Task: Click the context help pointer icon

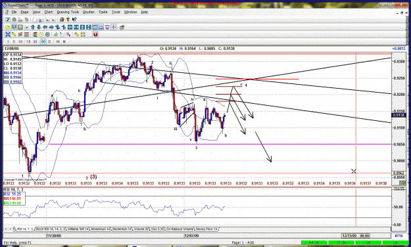Action: [74, 20]
